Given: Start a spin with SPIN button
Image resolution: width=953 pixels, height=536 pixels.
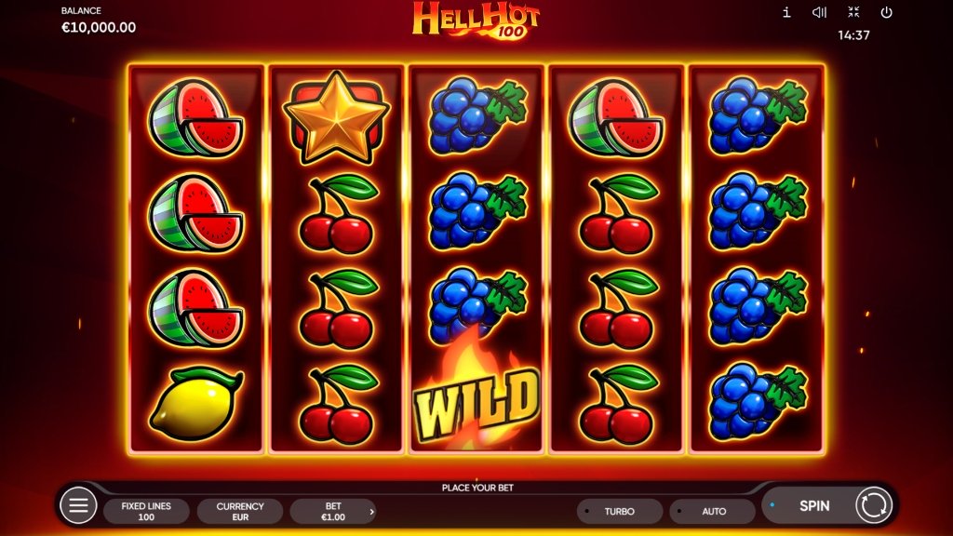Looking at the screenshot, I should [x=814, y=505].
